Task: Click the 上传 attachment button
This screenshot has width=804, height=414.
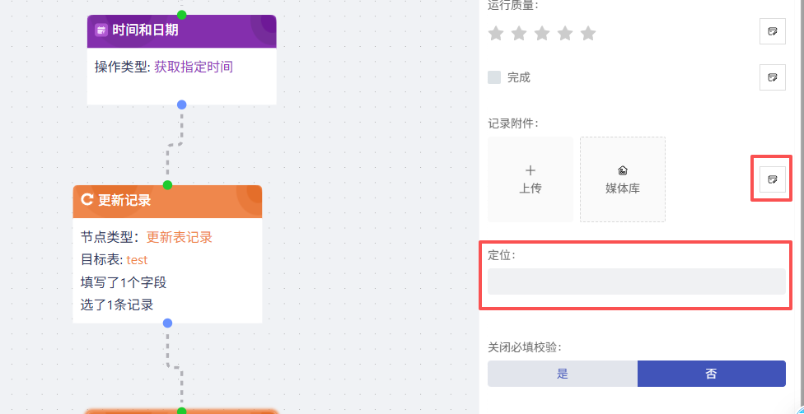Action: coord(531,179)
